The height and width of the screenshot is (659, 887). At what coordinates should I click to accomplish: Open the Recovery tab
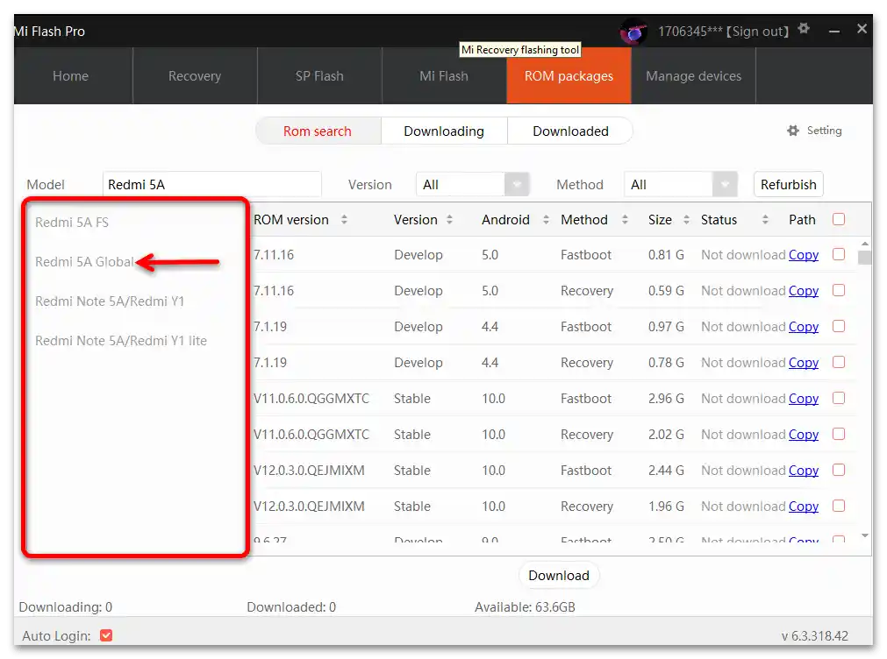pos(195,75)
